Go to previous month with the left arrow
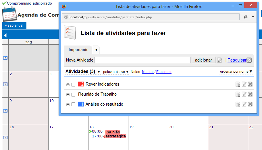Image resolution: width=262 pixels, height=150 pixels. 5,35
